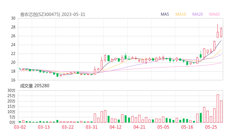Toggle the MA20 legend label
Image resolution: width=226 pixels, height=134 pixels.
[198, 14]
